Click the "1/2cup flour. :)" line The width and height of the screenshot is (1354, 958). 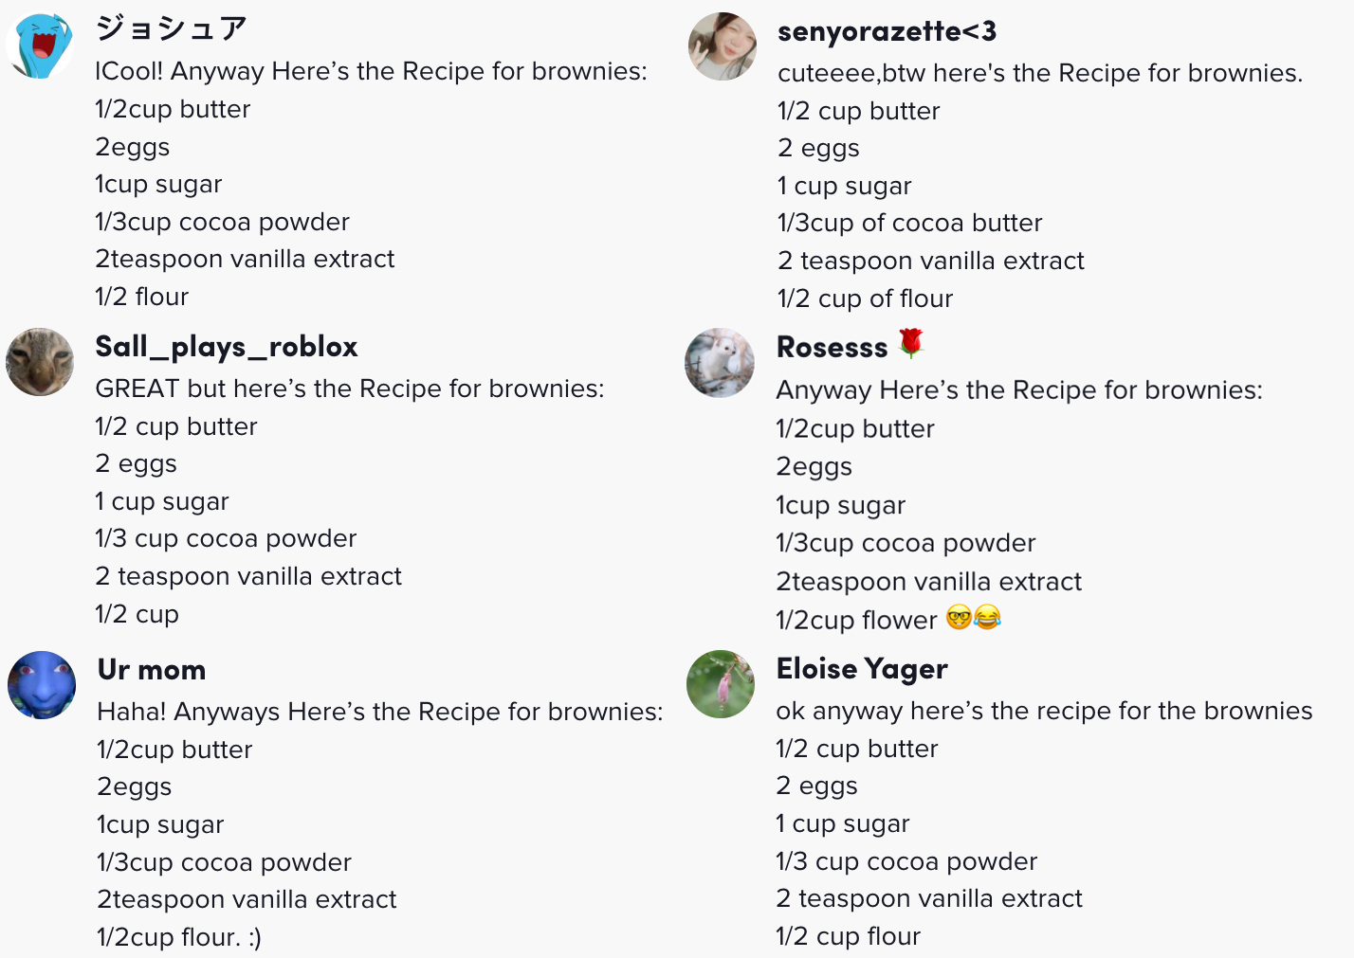(179, 937)
